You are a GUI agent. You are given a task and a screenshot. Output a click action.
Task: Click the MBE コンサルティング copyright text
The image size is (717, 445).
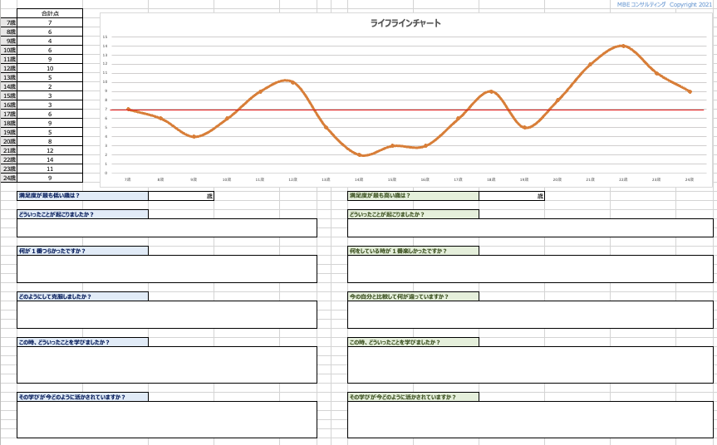[664, 4]
